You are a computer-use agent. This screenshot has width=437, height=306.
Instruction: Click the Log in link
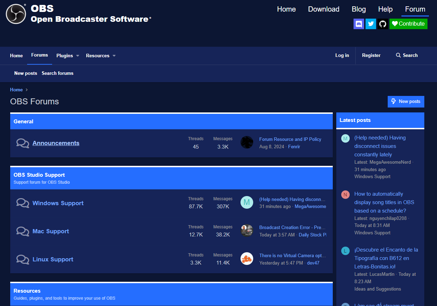(x=342, y=56)
